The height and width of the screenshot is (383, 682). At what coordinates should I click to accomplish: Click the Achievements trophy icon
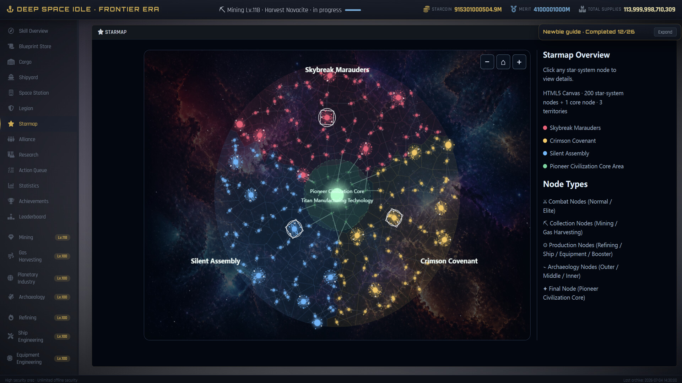[x=11, y=201]
